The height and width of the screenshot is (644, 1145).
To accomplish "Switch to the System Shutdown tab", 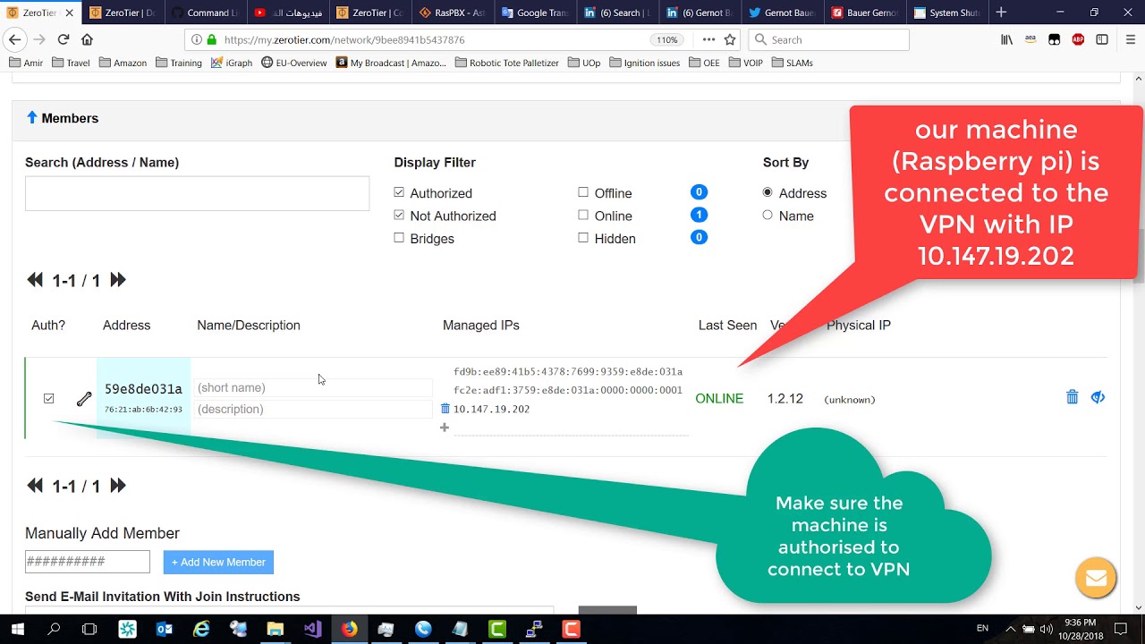I will (946, 13).
